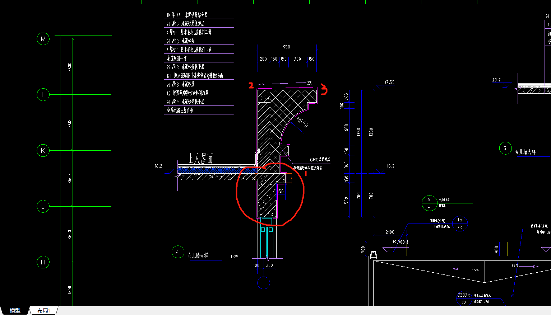Click the 2% slope annotation
The image size is (551, 315).
click(309, 83)
